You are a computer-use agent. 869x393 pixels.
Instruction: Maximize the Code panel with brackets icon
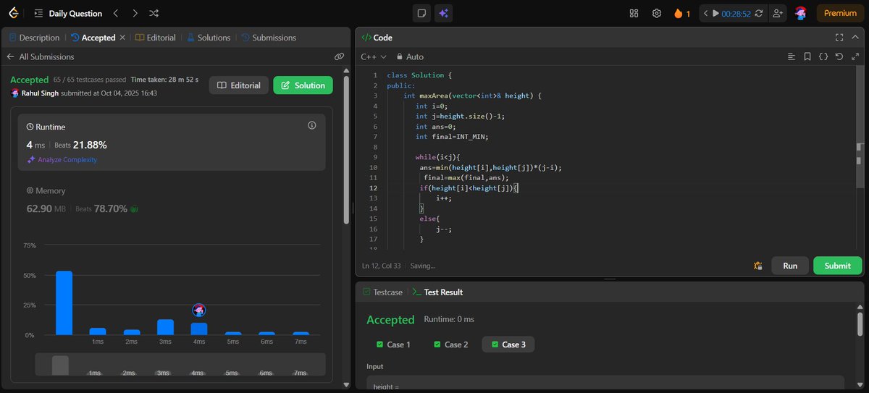839,38
